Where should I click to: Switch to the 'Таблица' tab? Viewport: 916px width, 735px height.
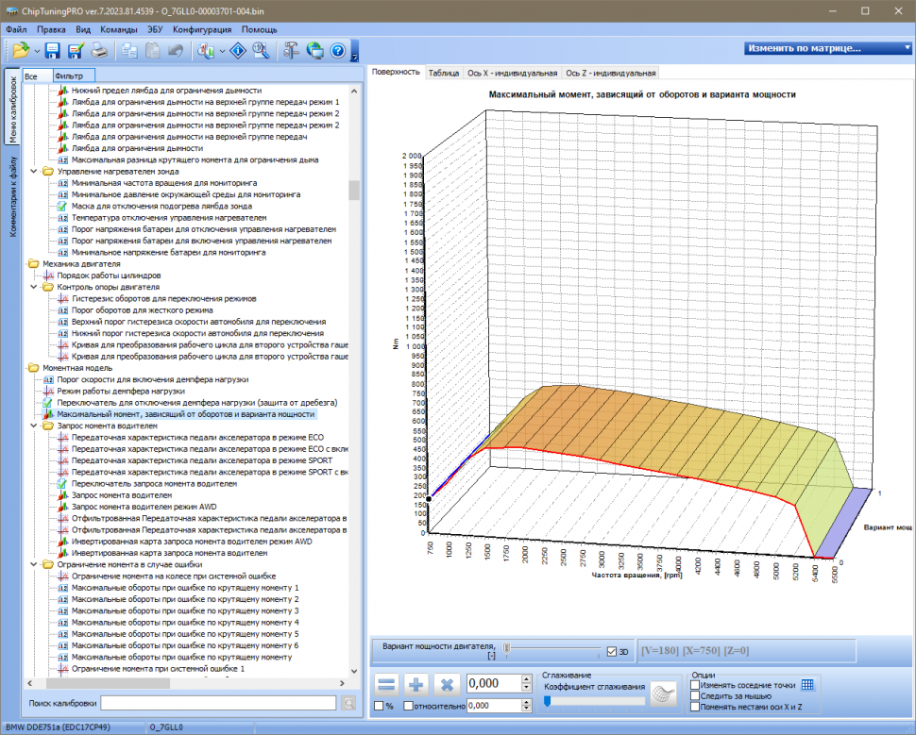coord(444,73)
